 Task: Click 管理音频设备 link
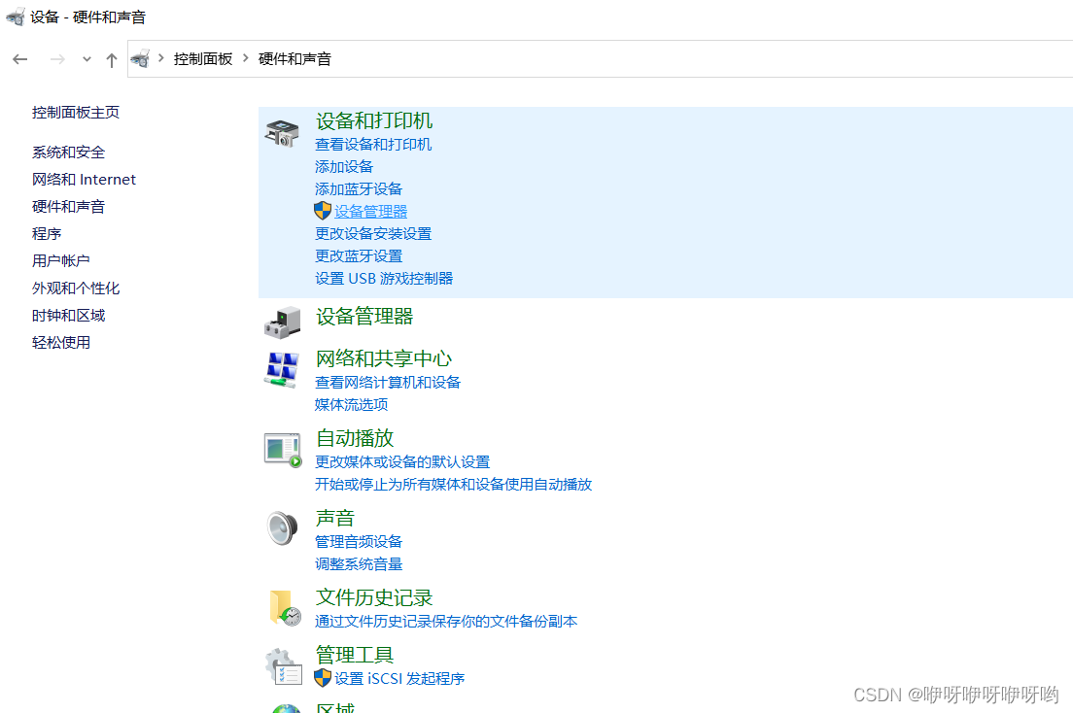point(359,542)
